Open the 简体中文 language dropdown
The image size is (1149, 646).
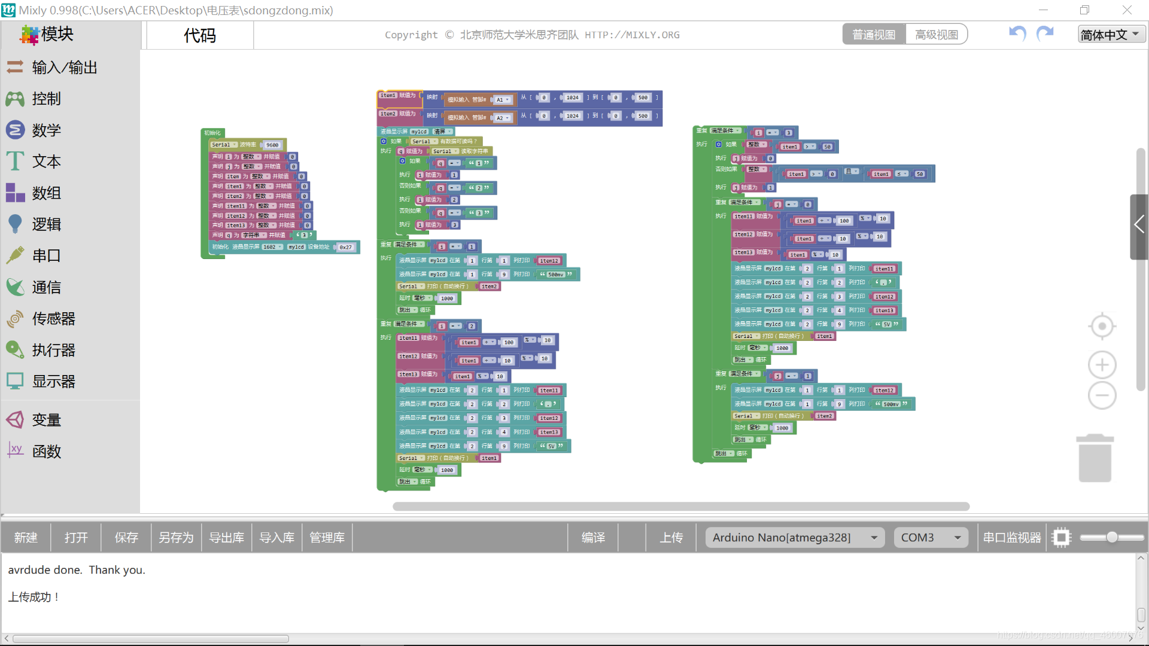(1111, 35)
